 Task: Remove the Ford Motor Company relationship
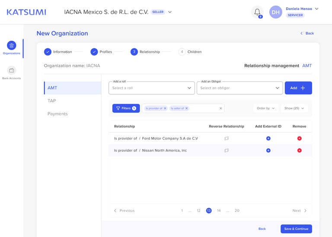pyautogui.click(x=299, y=138)
